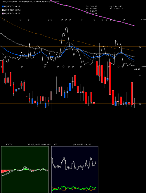Select the 'DOW MT: 30.65' legend text

pyautogui.click(x=12, y=10)
